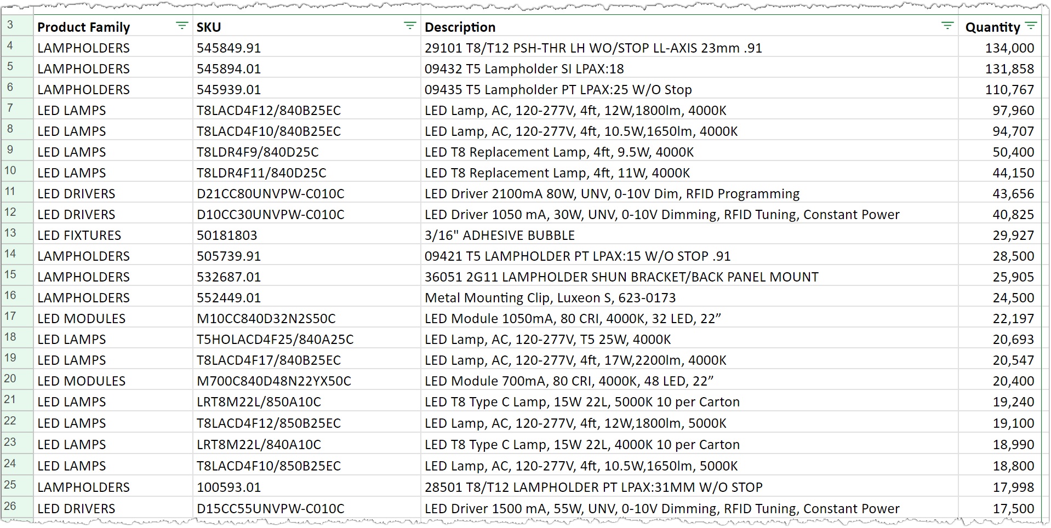
Task: Open the Quantity column filter dropdown
Action: click(x=1031, y=26)
